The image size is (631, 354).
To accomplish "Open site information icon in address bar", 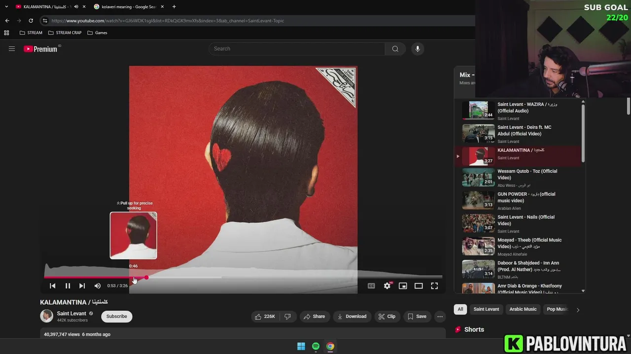I will (x=45, y=21).
